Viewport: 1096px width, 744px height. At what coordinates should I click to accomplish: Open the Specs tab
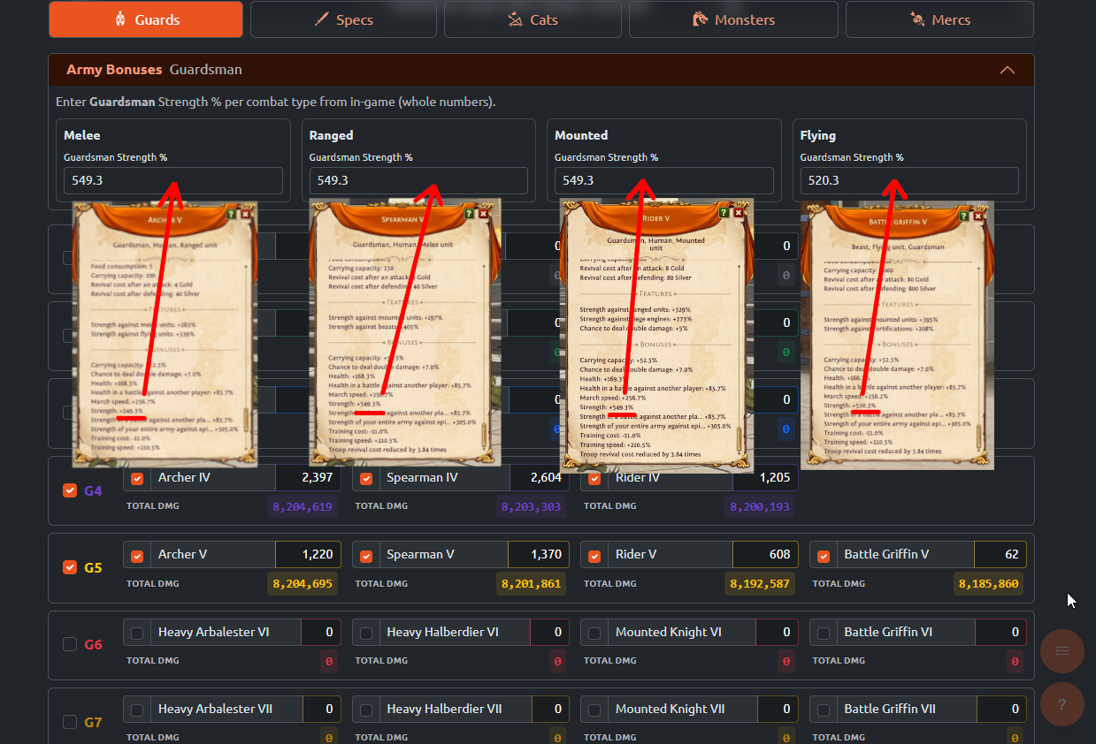[343, 19]
